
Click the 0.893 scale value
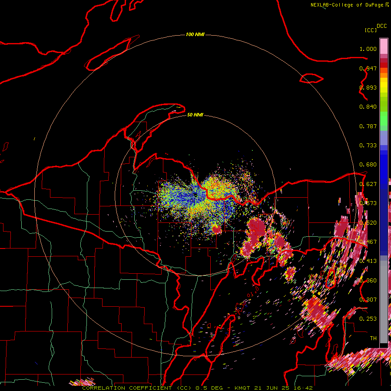pyautogui.click(x=368, y=87)
